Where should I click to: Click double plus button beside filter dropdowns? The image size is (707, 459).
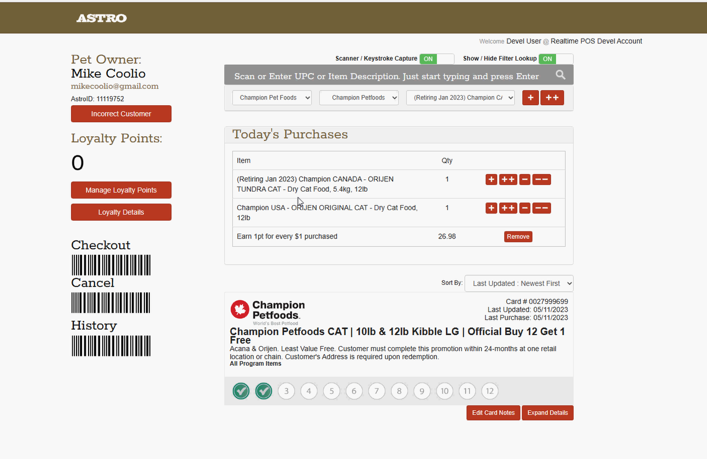coord(552,98)
